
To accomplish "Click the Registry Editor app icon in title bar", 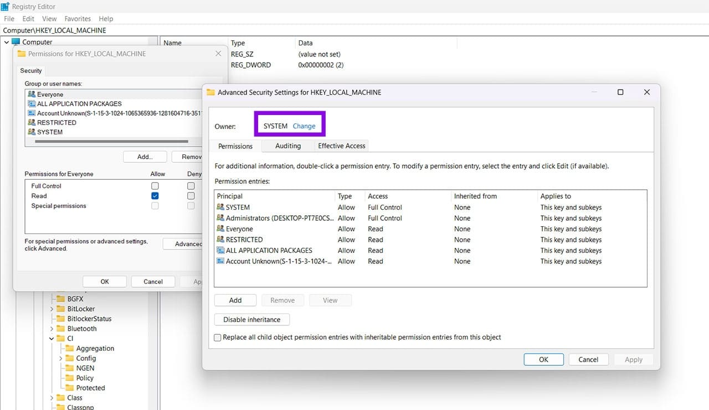I will tap(5, 7).
